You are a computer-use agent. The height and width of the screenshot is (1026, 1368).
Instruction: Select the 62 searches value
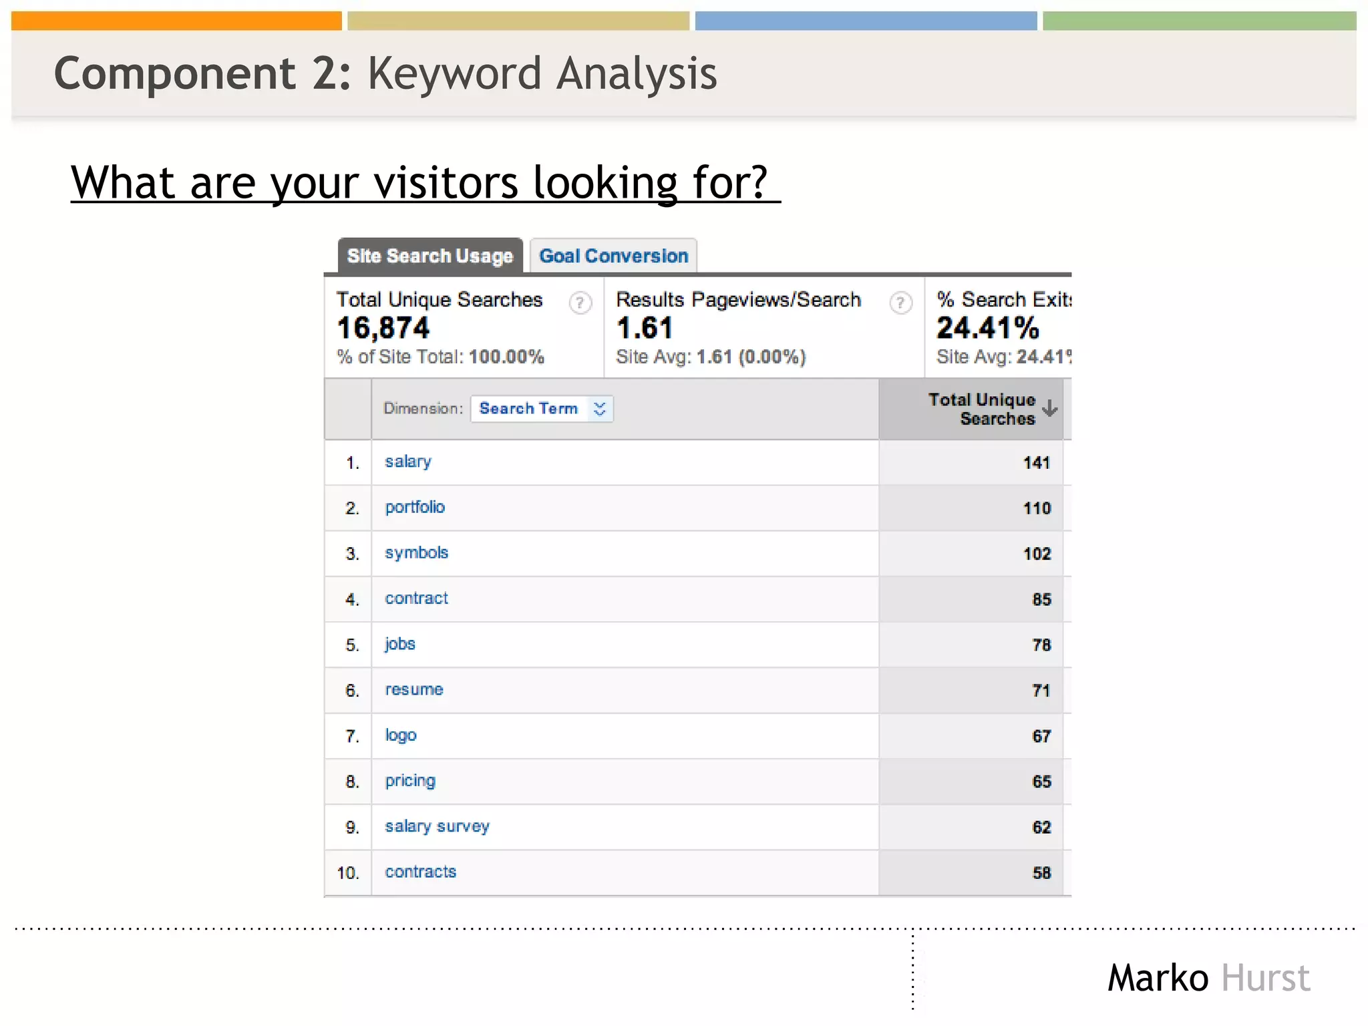coord(1041,828)
